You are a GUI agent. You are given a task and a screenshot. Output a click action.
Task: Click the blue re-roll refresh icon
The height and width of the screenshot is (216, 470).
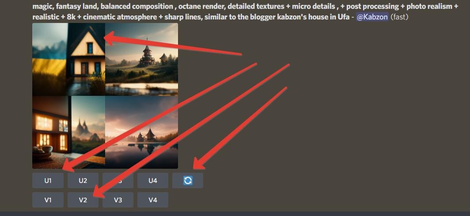(188, 180)
